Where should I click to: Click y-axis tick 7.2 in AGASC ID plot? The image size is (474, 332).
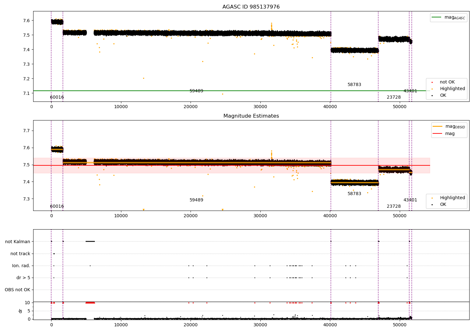coord(26,79)
